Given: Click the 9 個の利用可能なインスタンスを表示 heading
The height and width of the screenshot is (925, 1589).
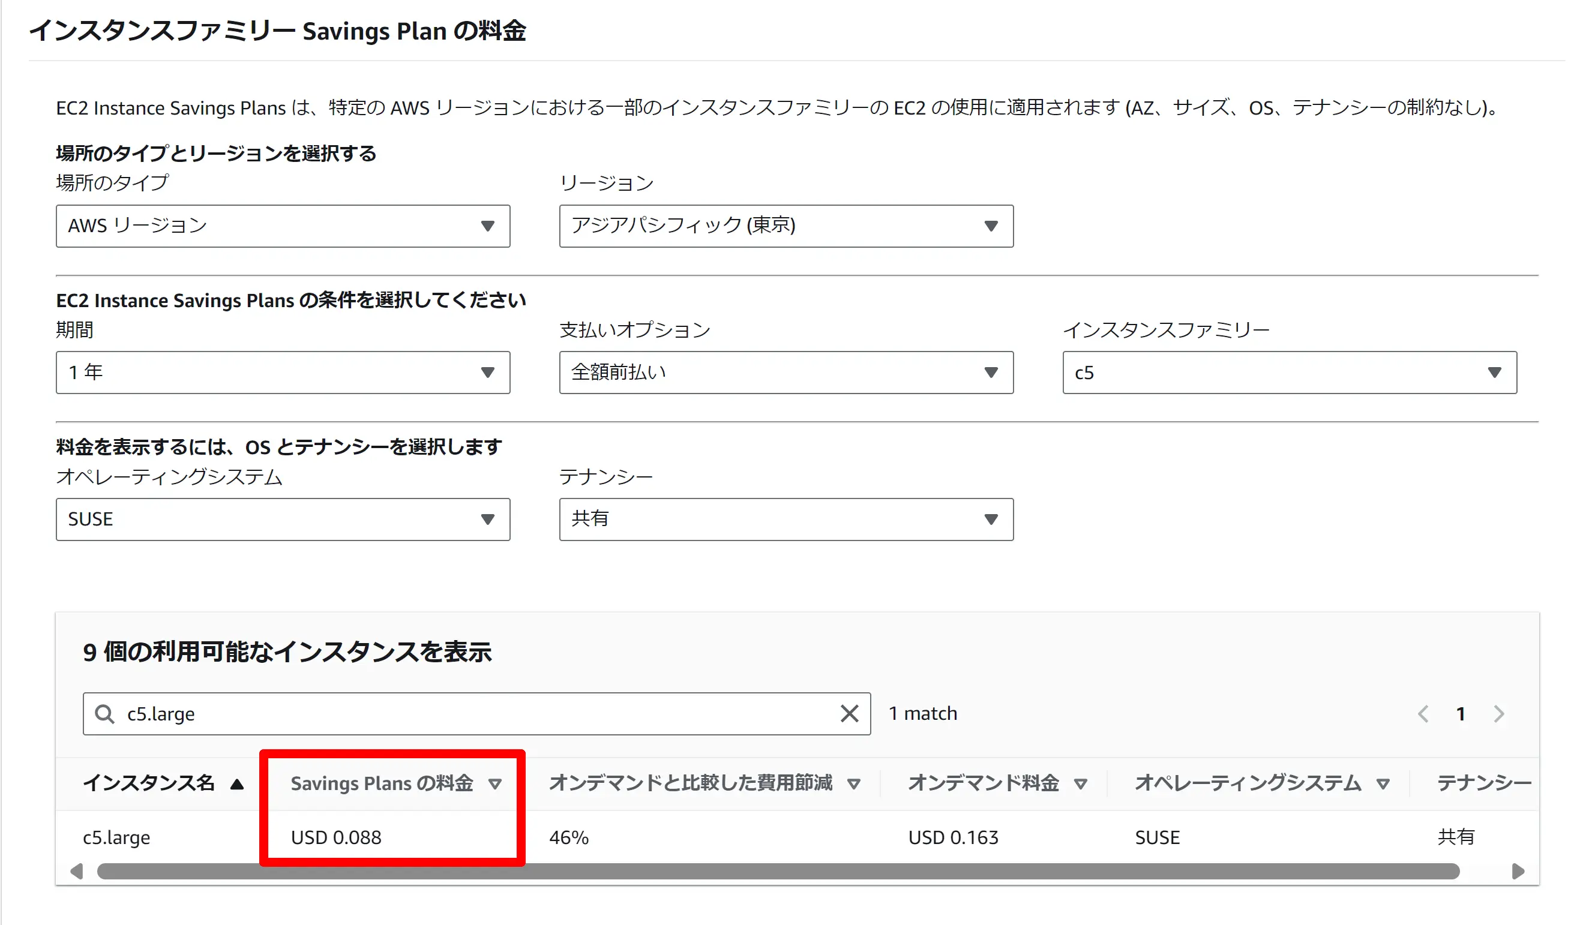Looking at the screenshot, I should (287, 652).
